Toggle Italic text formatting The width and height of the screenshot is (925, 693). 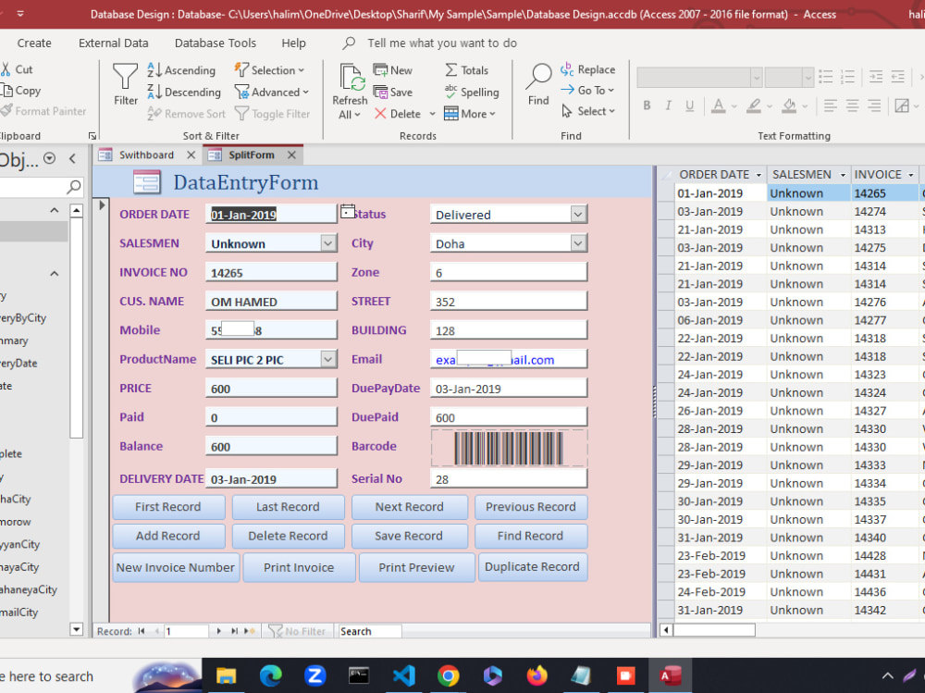tap(669, 105)
